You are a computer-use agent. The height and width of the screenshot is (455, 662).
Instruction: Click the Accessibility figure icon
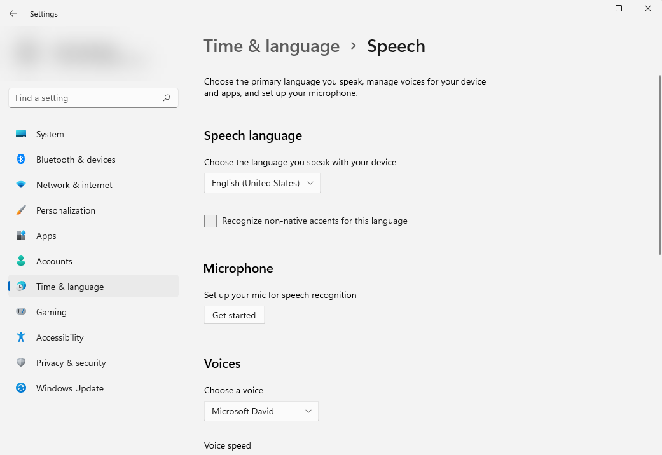click(21, 337)
